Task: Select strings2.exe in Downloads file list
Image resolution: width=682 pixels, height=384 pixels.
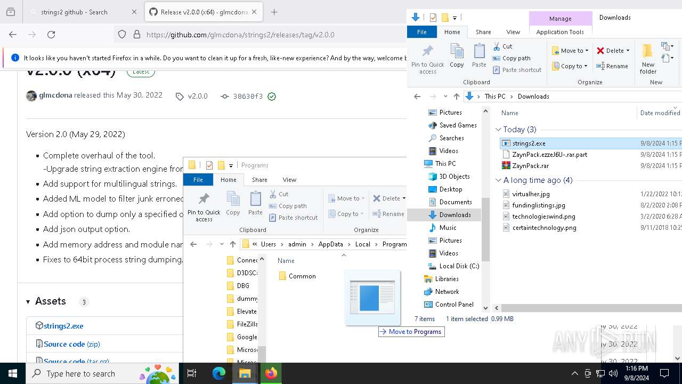Action: click(529, 143)
